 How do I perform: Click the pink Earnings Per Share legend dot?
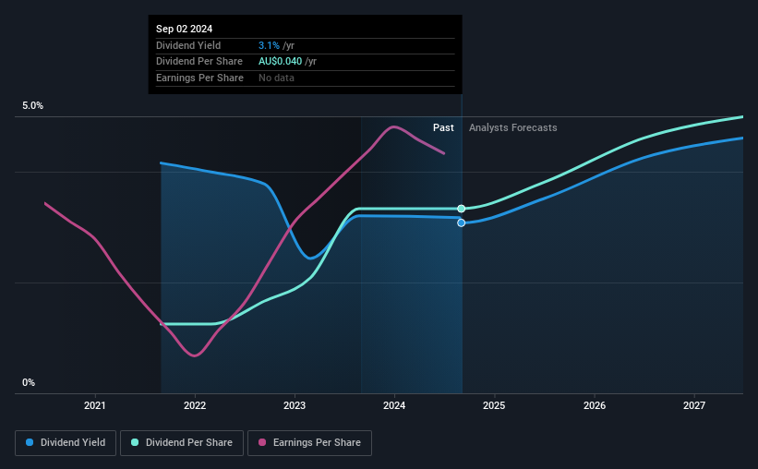(262, 442)
